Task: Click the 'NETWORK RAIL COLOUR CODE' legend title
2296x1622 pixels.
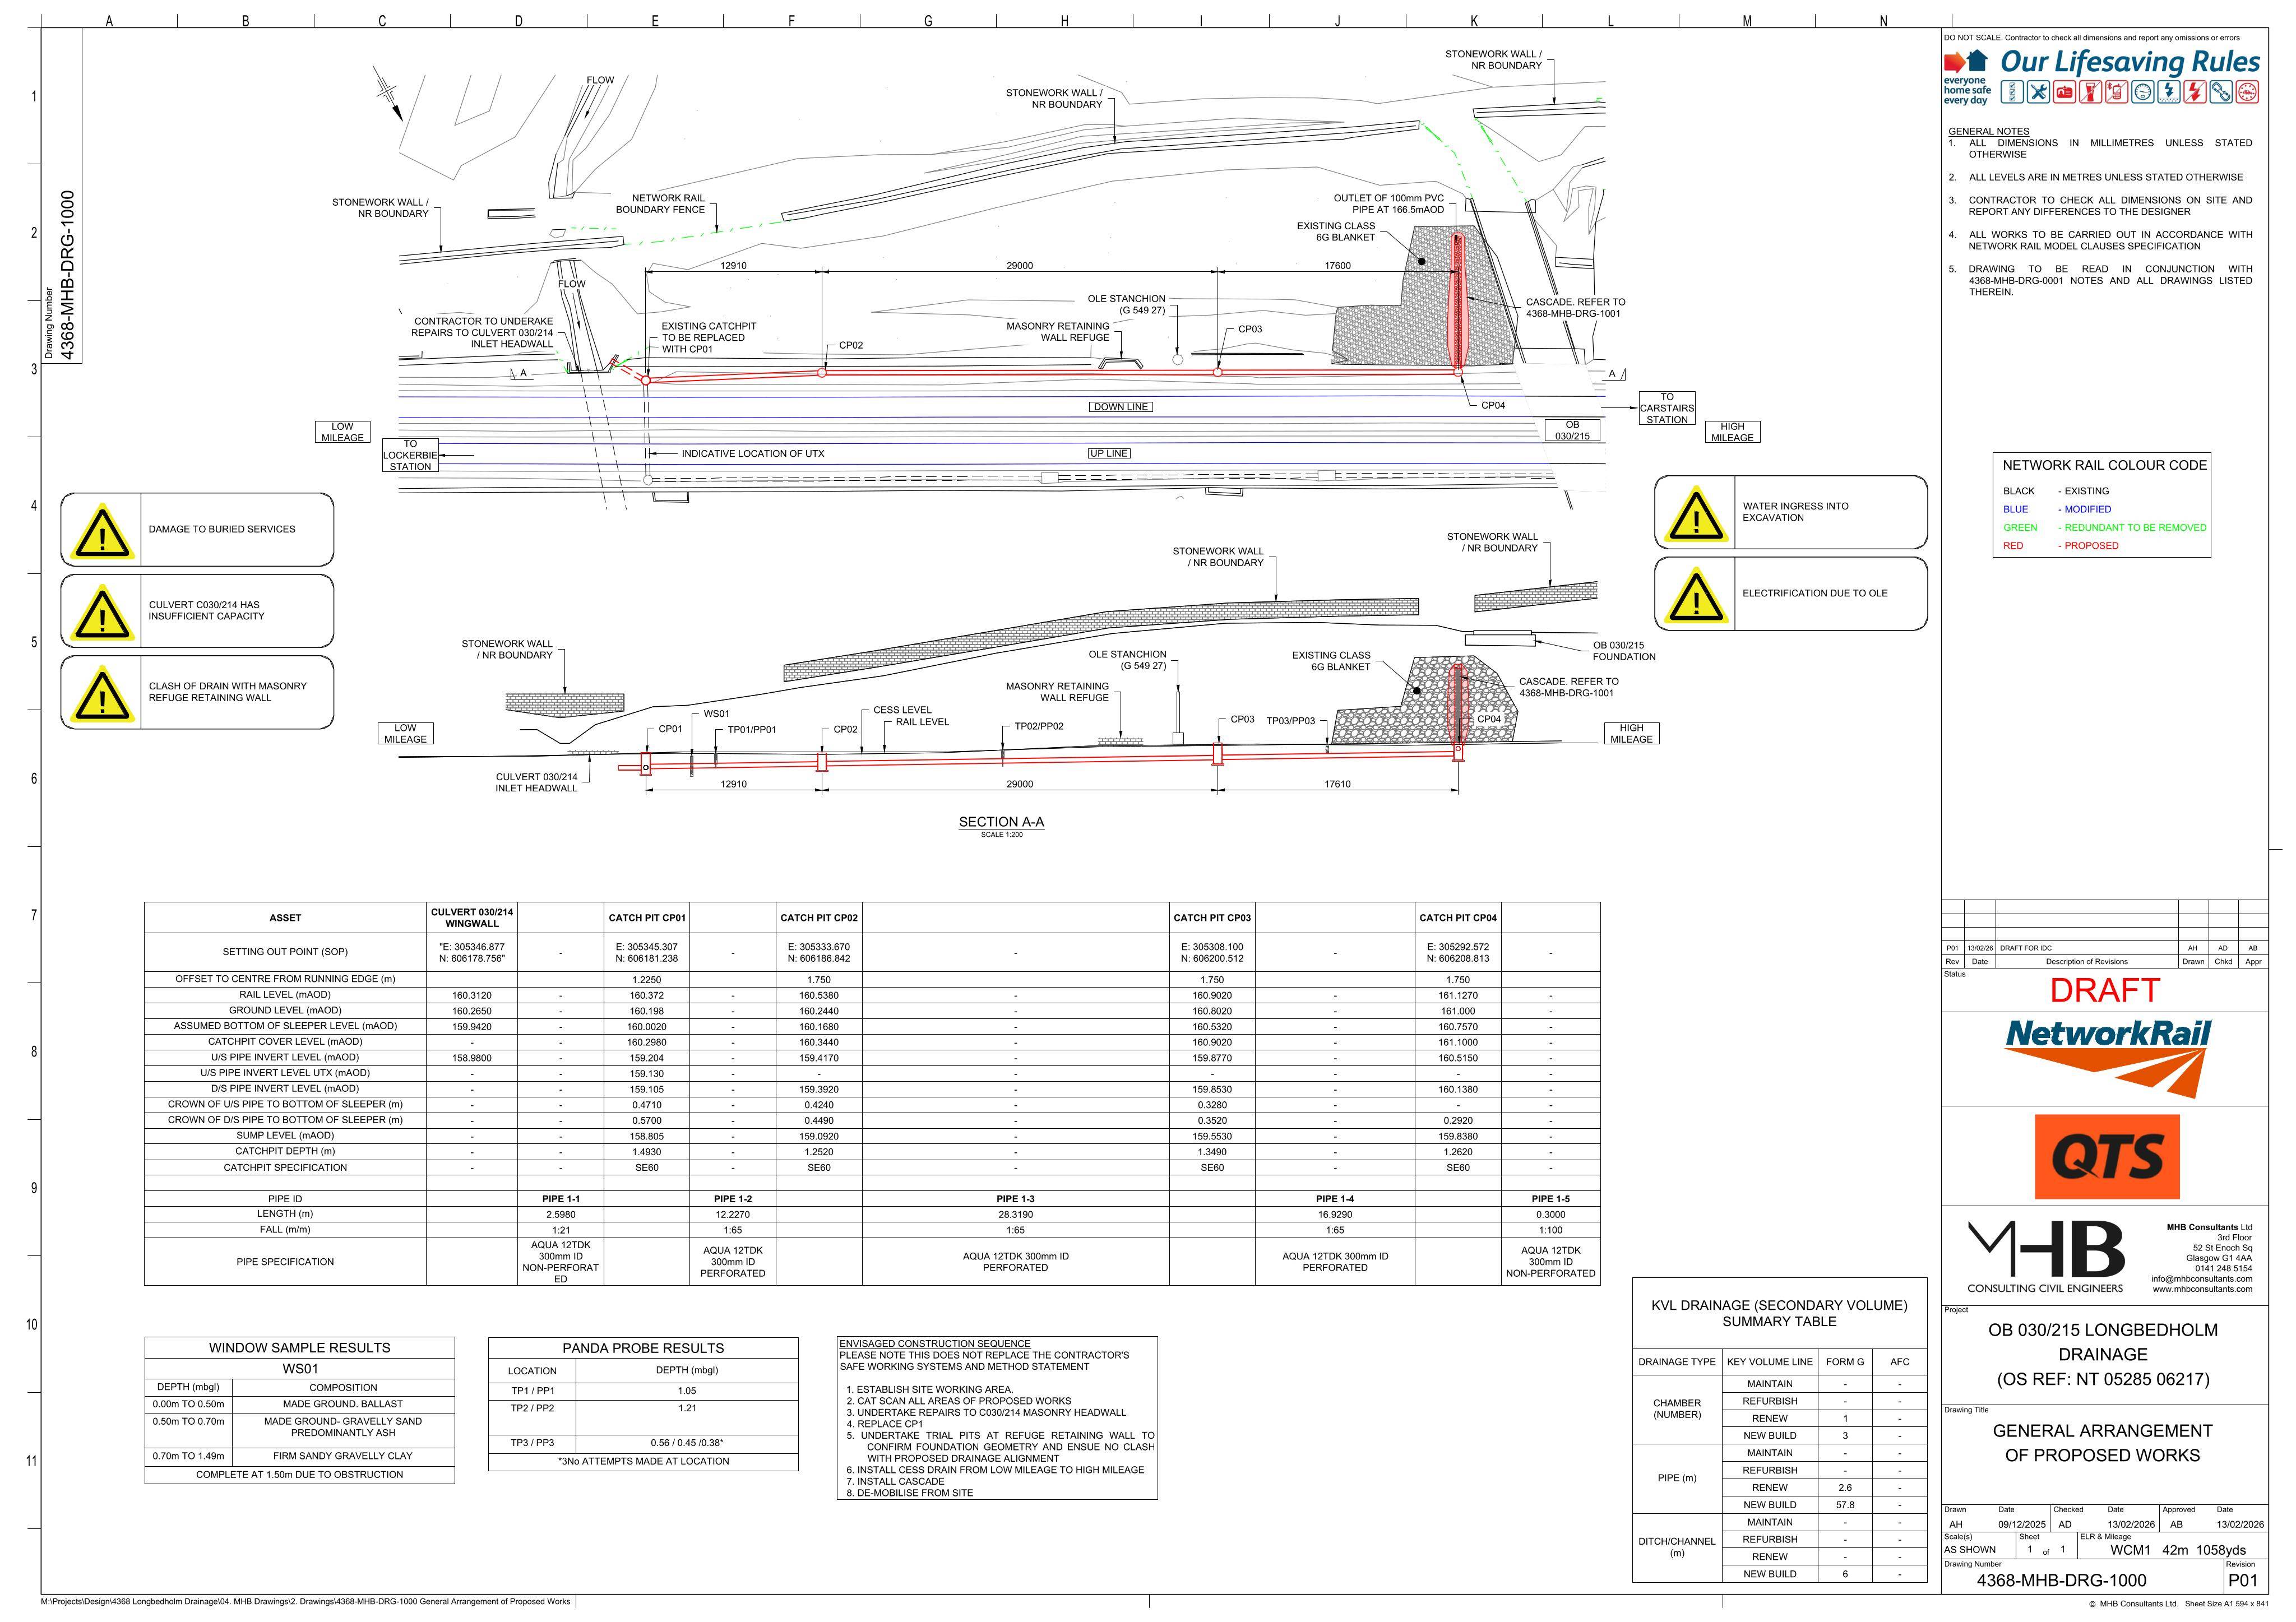Action: click(x=2104, y=465)
